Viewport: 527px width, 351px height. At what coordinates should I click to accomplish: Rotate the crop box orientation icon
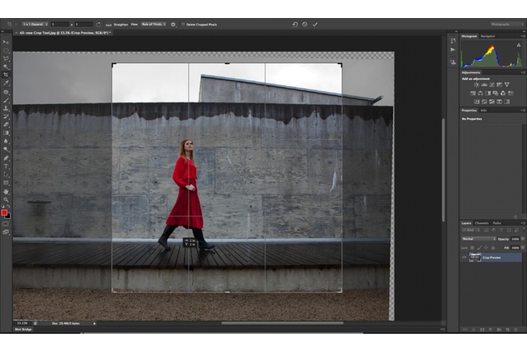(99, 25)
